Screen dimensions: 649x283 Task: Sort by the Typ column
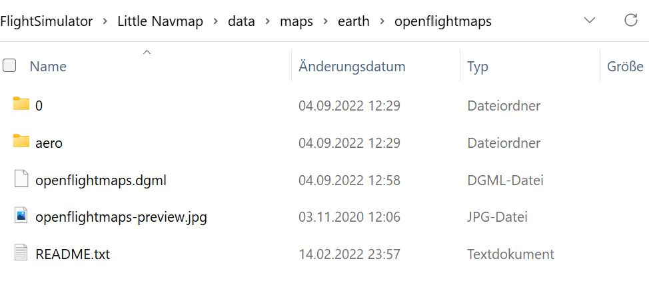click(478, 67)
